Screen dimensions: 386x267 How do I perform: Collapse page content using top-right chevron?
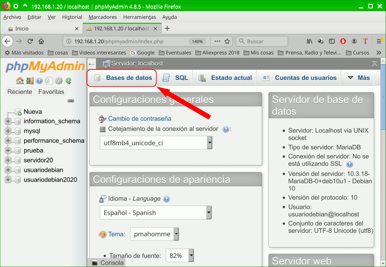point(374,64)
